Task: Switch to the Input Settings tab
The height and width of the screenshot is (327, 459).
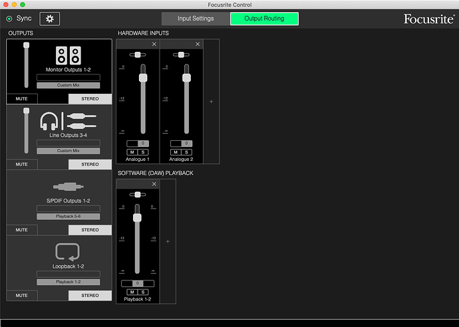Action: click(x=196, y=19)
